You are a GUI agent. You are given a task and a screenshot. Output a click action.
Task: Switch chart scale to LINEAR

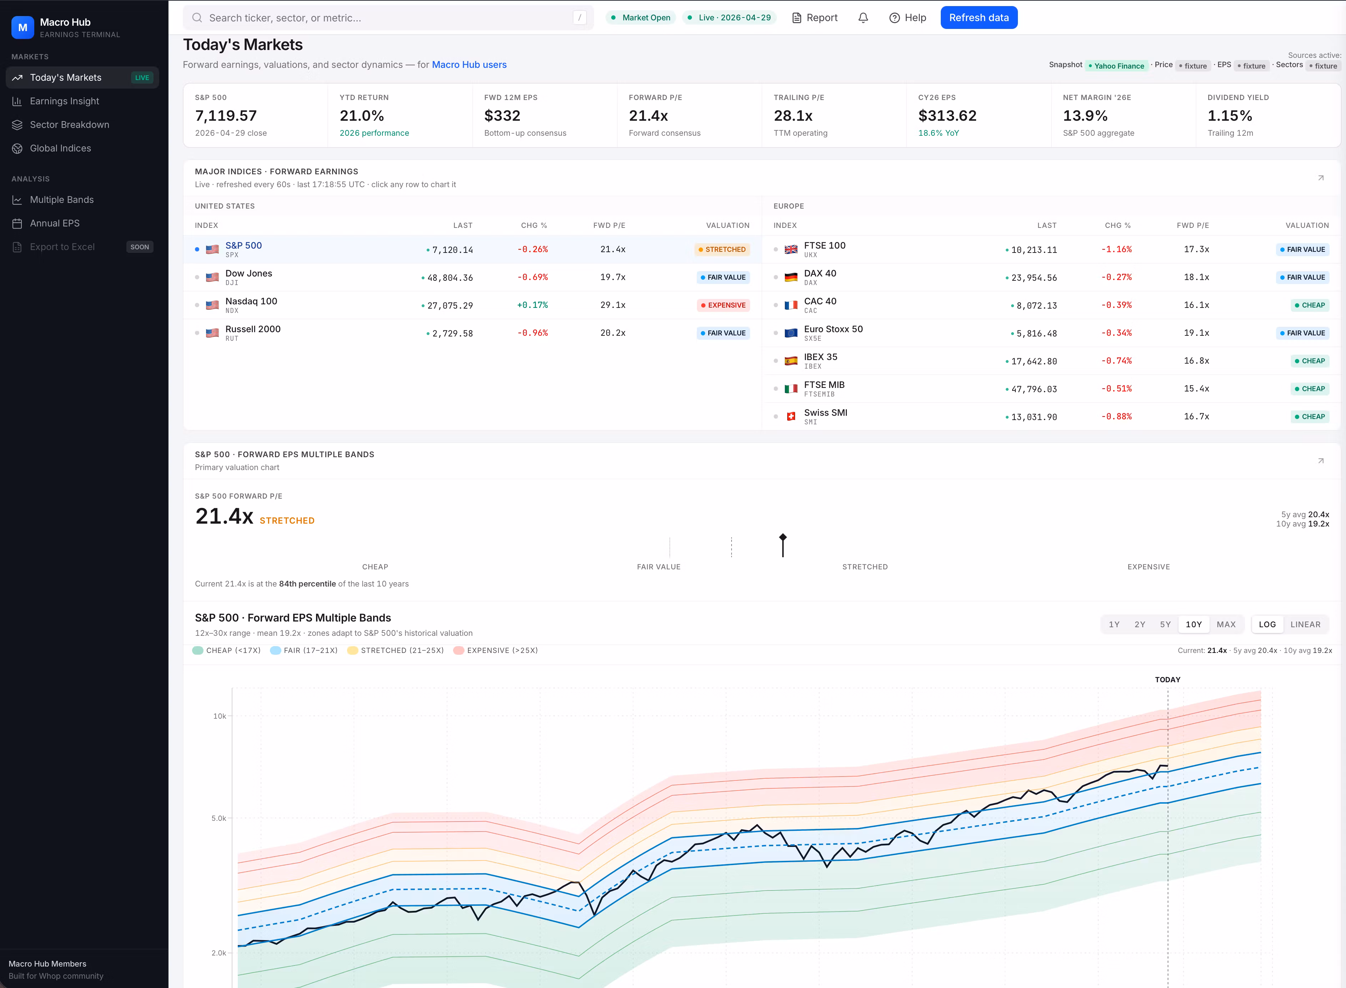pos(1305,624)
